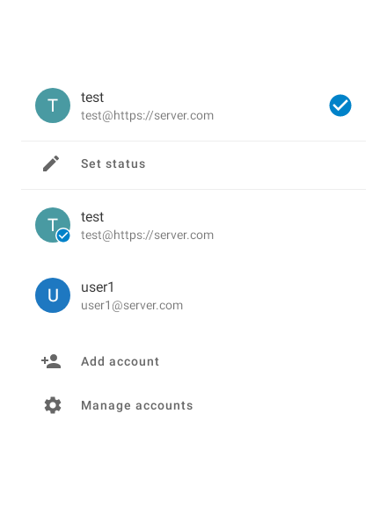The width and height of the screenshot is (387, 508).
Task: Click the header account name test
Action: coord(92,98)
